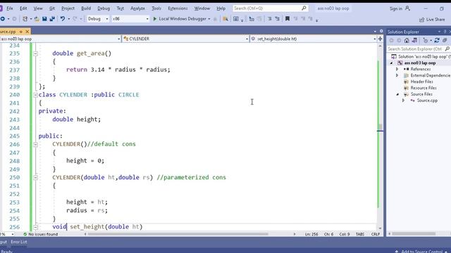
Task: Click the Navigate Backward icon
Action: 3,19
